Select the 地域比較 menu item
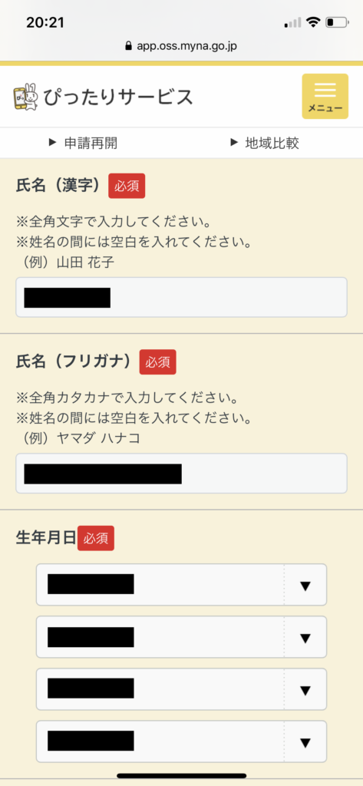 272,144
